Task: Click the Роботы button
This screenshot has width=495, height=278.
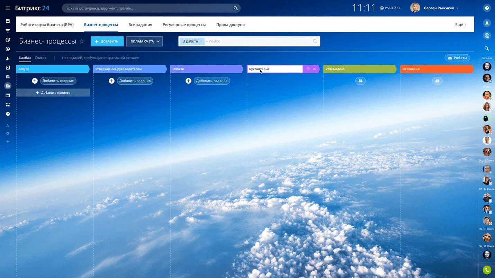Action: coord(457,58)
